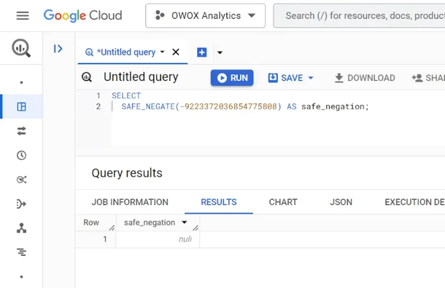
Task: Open the hierarchy node sidebar icon
Action: [x=21, y=228]
